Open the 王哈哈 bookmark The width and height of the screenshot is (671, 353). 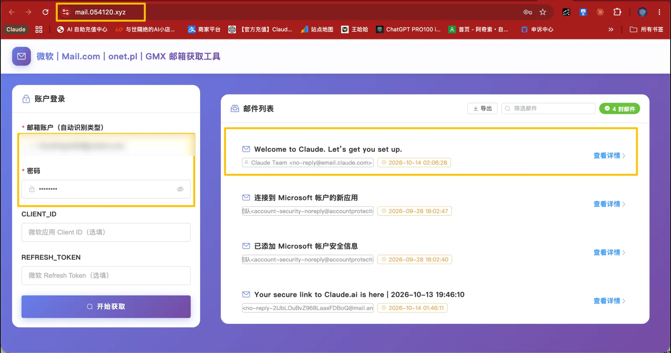click(355, 29)
